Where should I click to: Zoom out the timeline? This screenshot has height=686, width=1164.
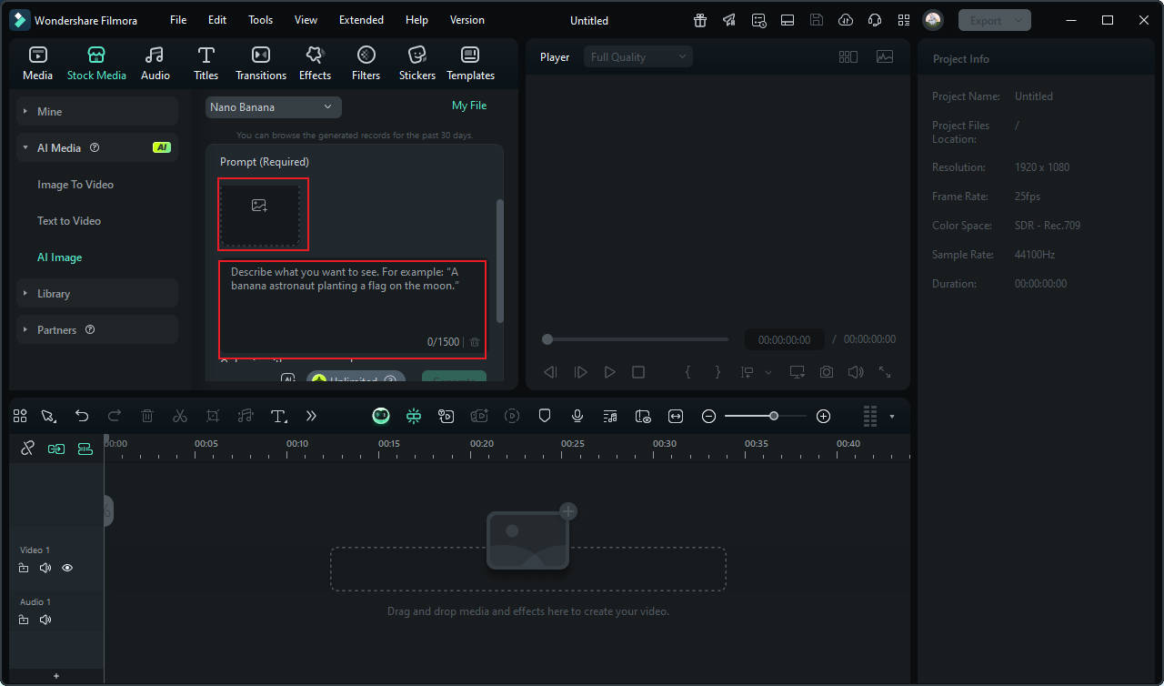(x=709, y=416)
